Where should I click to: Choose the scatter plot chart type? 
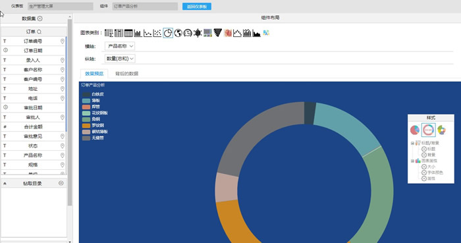pos(157,33)
